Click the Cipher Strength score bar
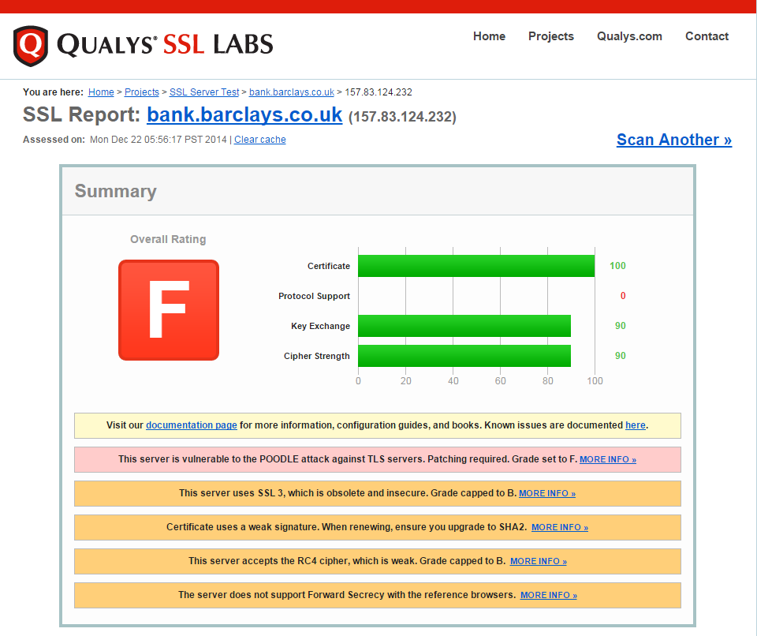 (x=464, y=356)
